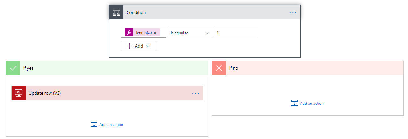408x139 pixels.
Task: Add an action in the If yes branch
Action: pyautogui.click(x=107, y=125)
